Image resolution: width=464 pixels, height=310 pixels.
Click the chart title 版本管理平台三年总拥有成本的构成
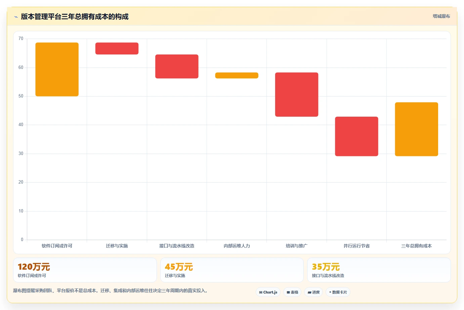click(75, 17)
